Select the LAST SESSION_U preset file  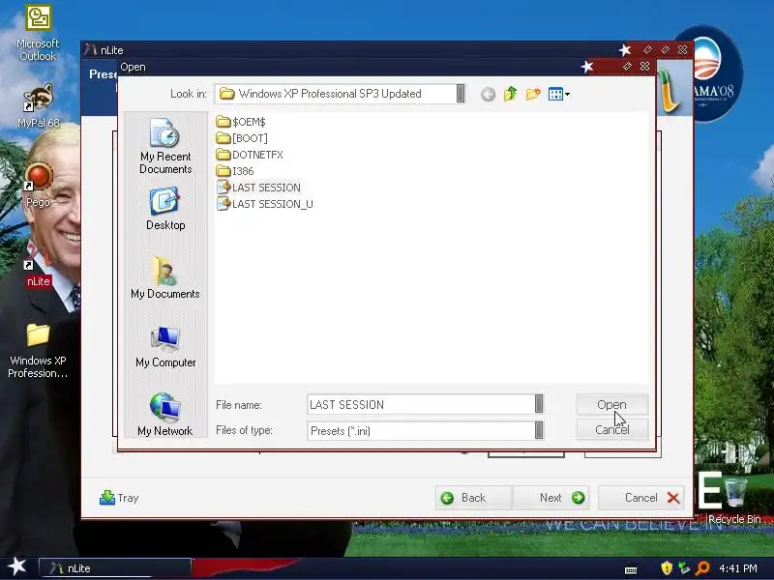tap(264, 204)
